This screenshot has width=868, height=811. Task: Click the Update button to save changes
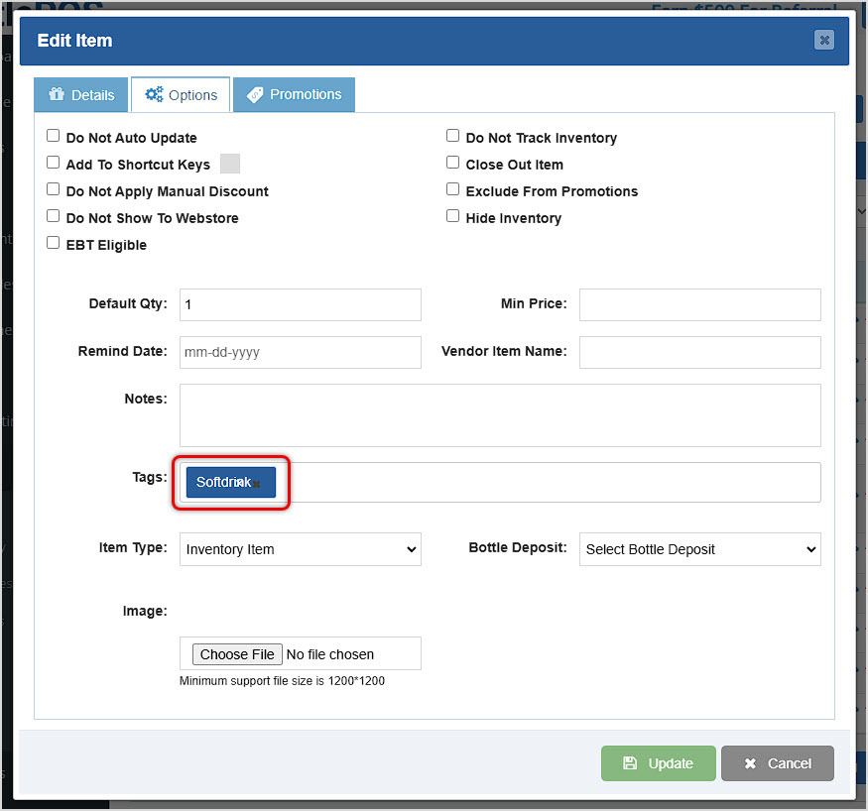(658, 763)
